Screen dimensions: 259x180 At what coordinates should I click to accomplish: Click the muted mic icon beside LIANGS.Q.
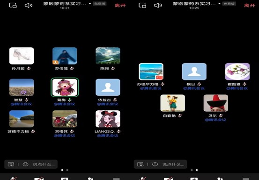pyautogui.click(x=118, y=131)
